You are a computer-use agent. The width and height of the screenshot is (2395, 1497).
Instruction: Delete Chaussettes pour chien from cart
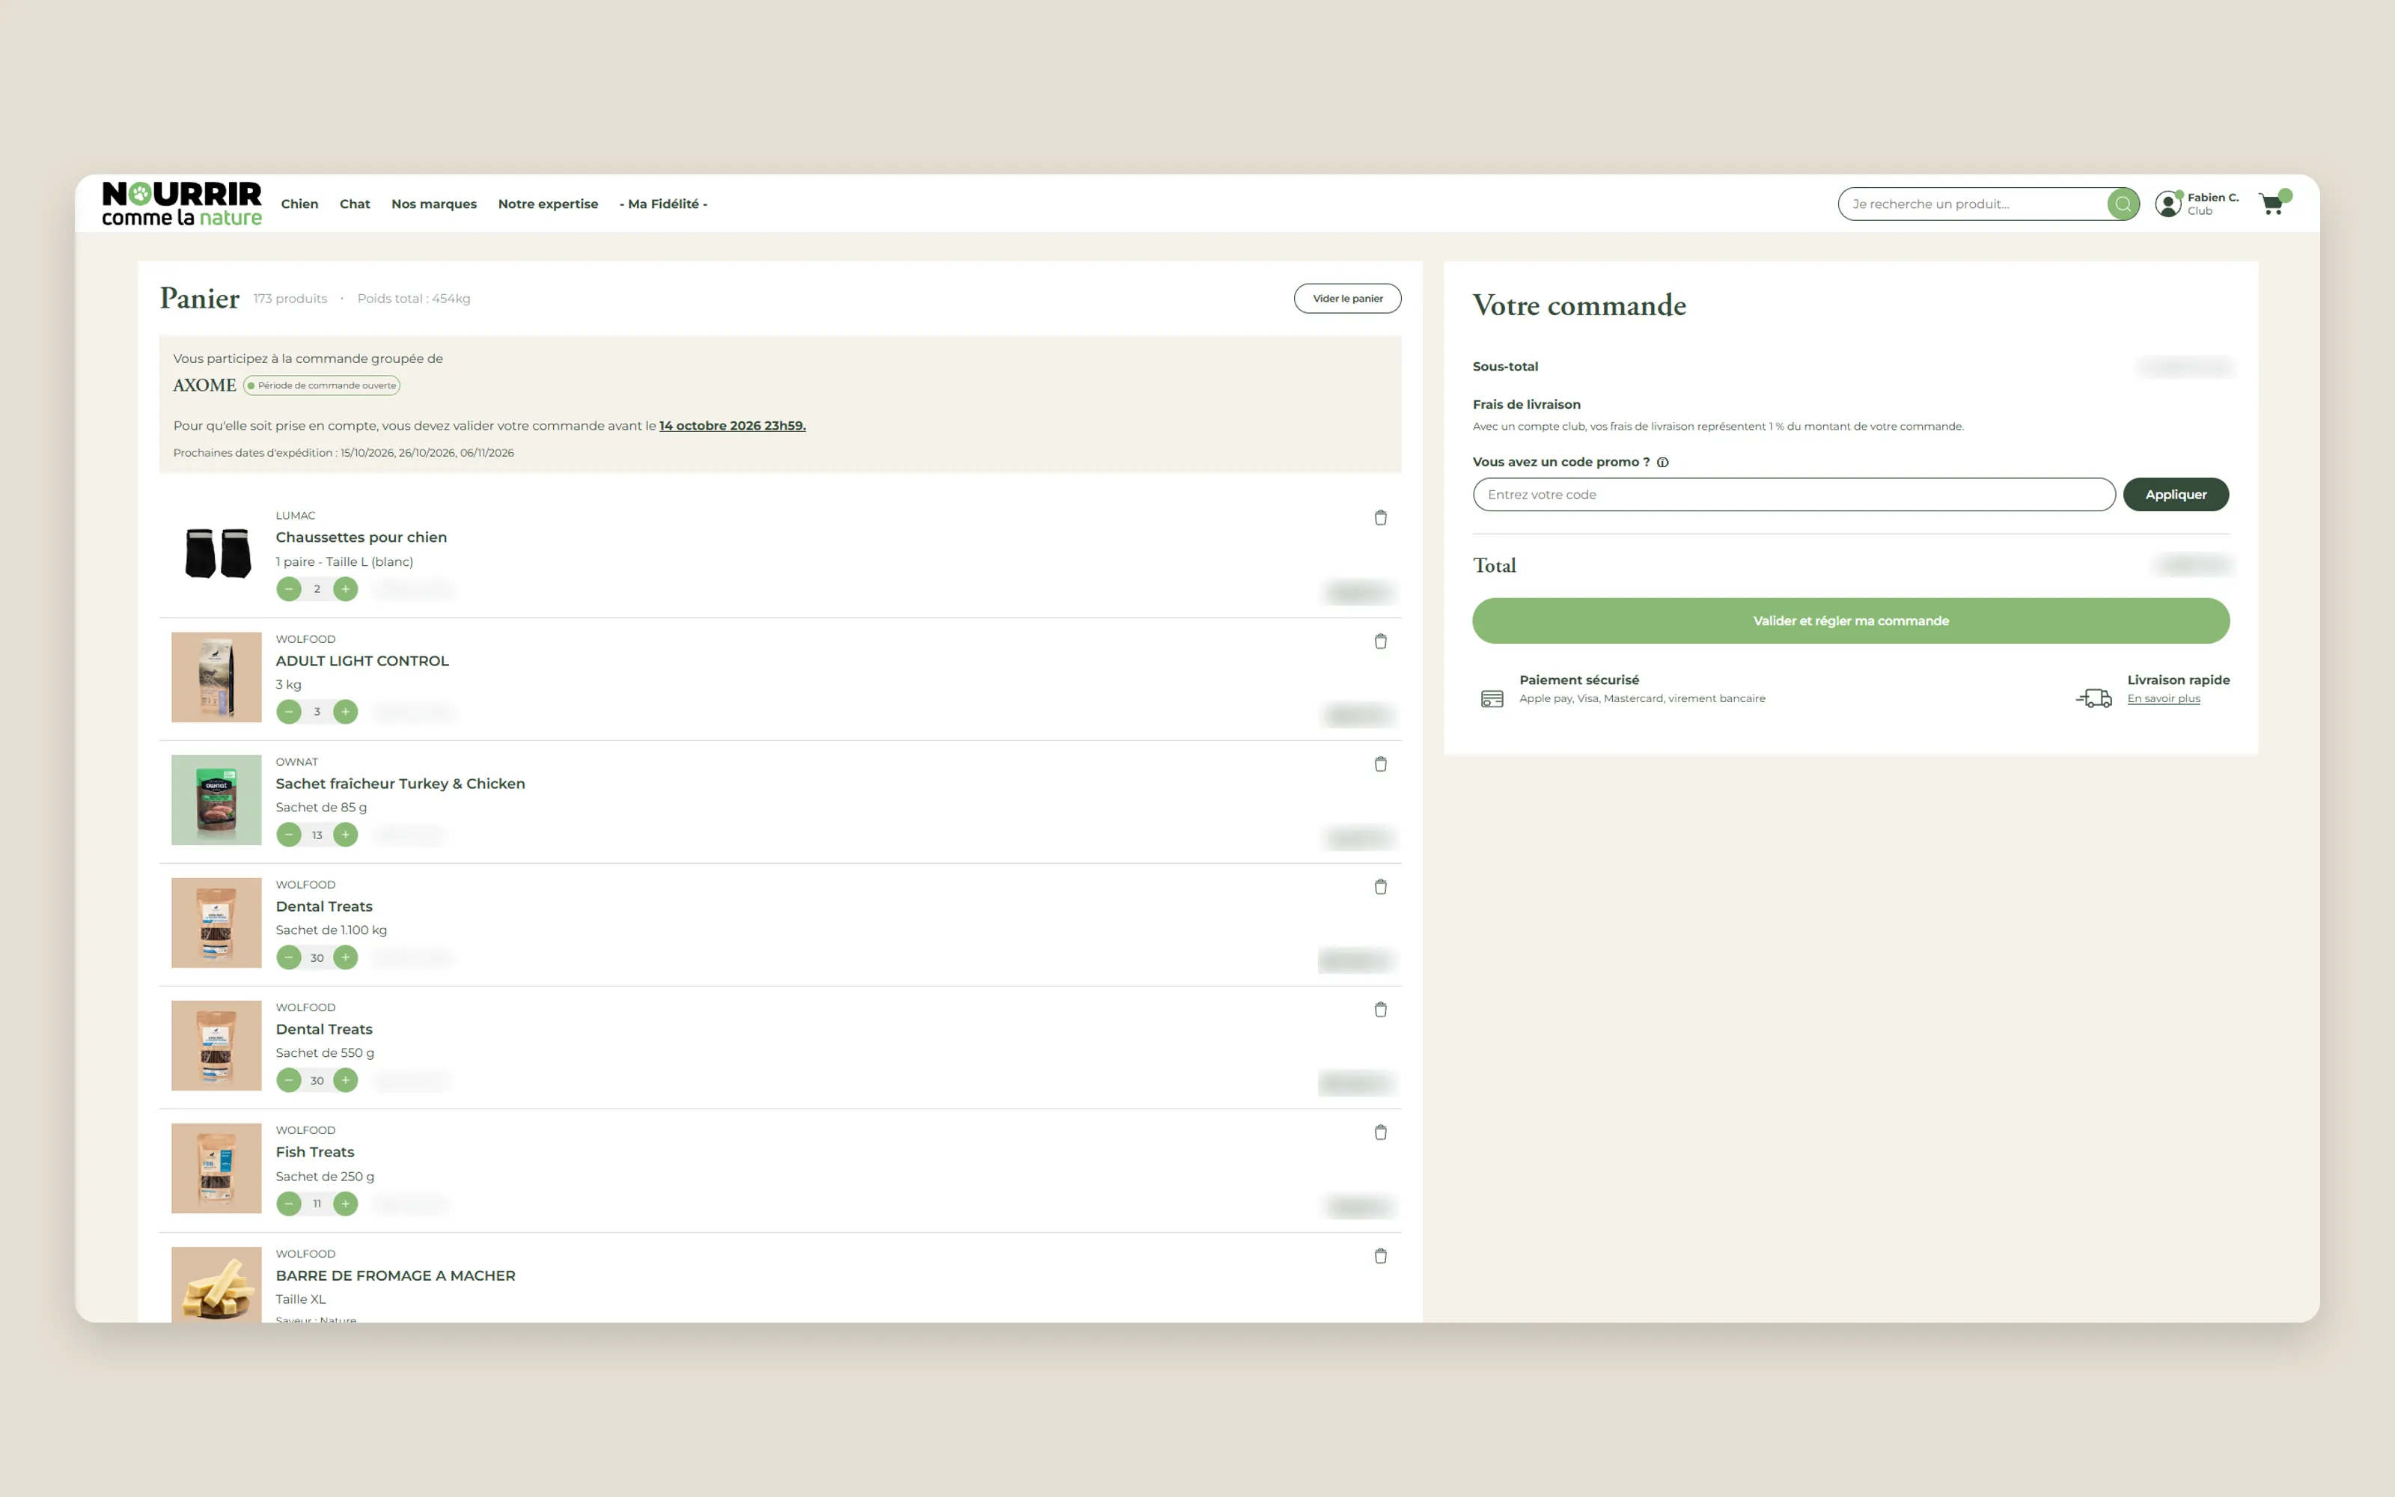pyautogui.click(x=1381, y=518)
